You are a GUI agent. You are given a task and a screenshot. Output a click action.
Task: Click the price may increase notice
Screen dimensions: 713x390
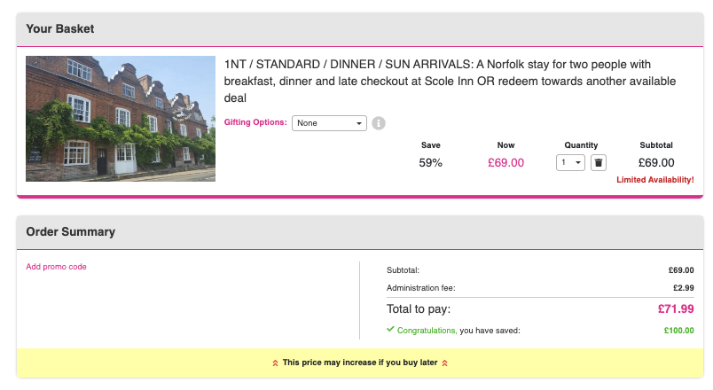point(360,363)
